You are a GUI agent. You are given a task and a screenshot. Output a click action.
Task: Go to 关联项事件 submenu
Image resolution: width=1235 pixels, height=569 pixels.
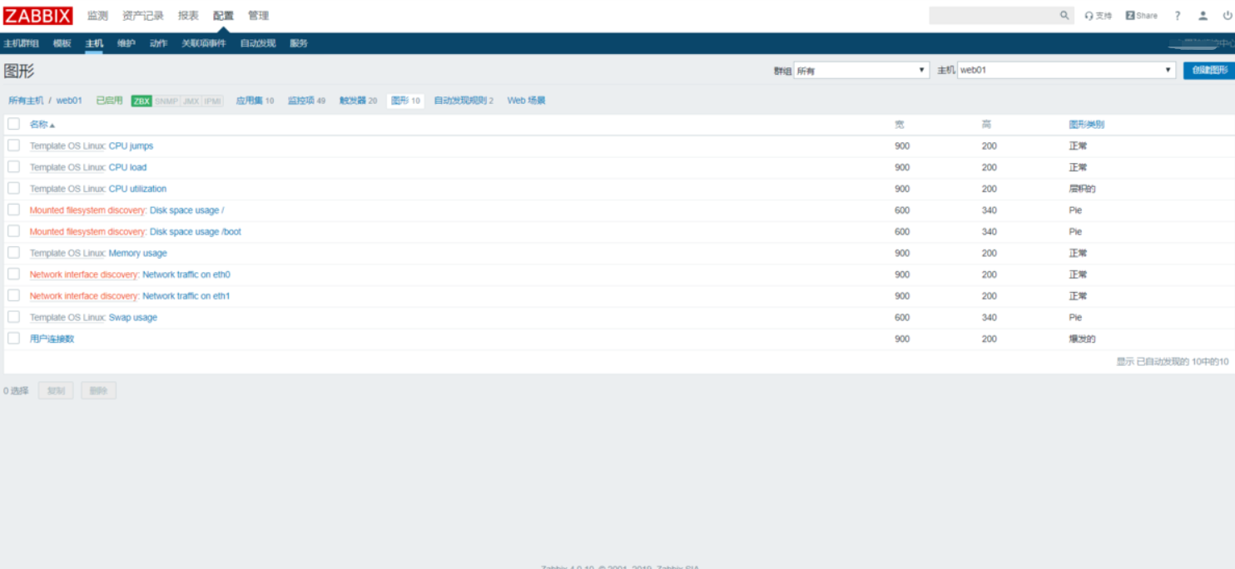[x=204, y=43]
